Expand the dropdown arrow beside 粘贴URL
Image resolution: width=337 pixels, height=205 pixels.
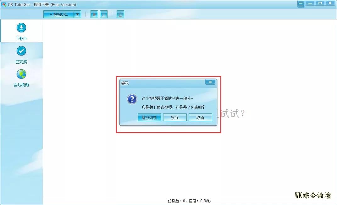[78, 14]
